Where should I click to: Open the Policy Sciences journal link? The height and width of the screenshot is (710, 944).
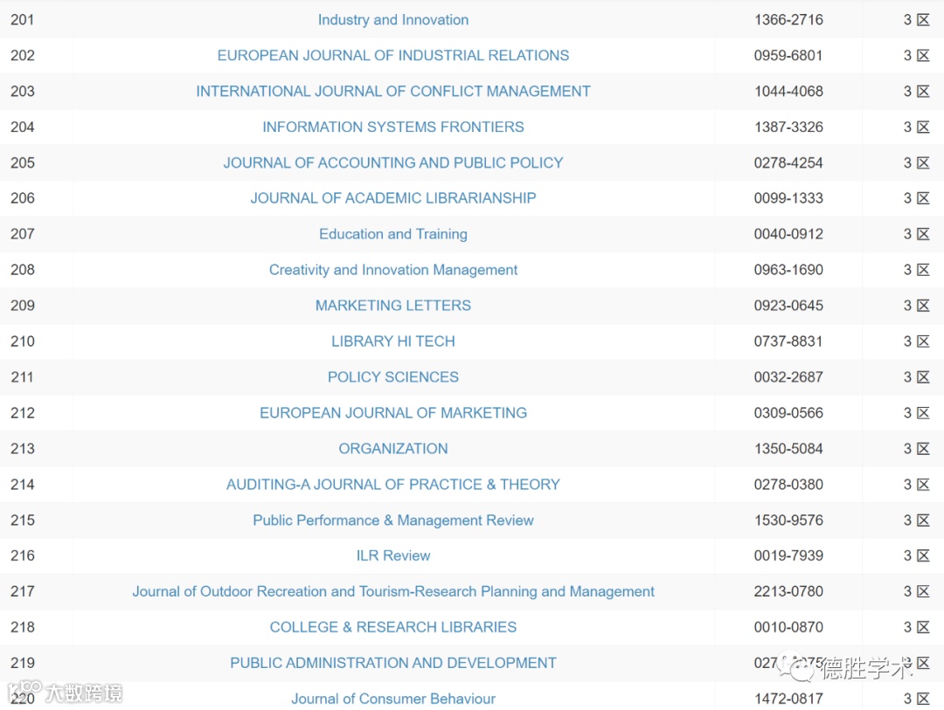coord(393,376)
